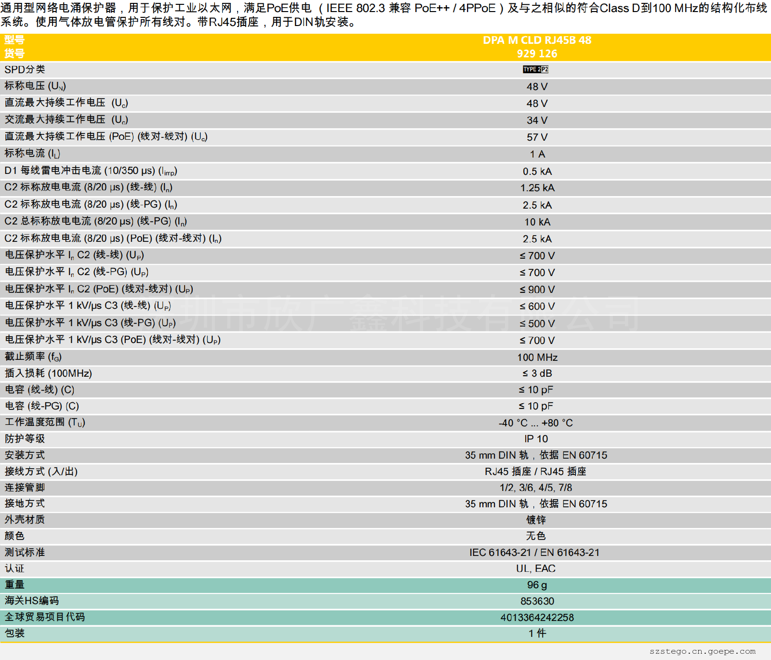771x660 pixels.
Task: Select the ≤ 900 V protection level value
Action: (537, 290)
